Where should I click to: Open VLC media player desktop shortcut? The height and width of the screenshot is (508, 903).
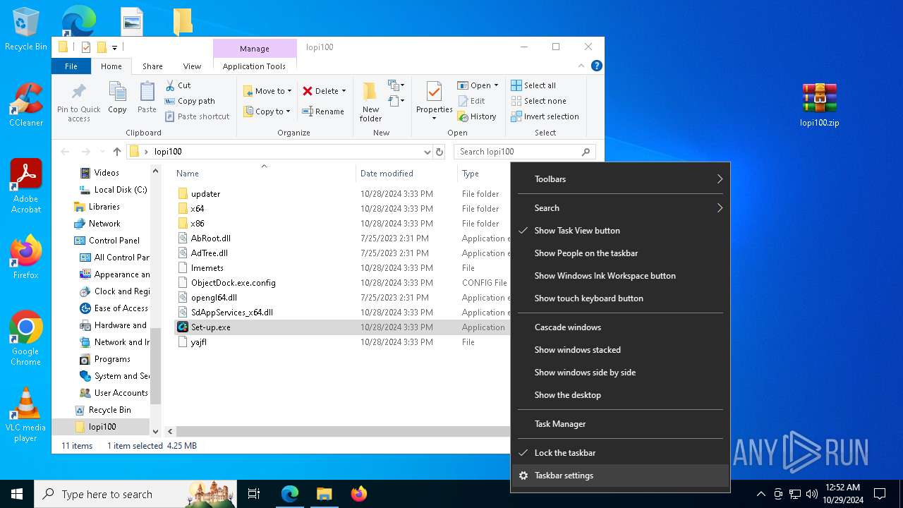tap(26, 415)
